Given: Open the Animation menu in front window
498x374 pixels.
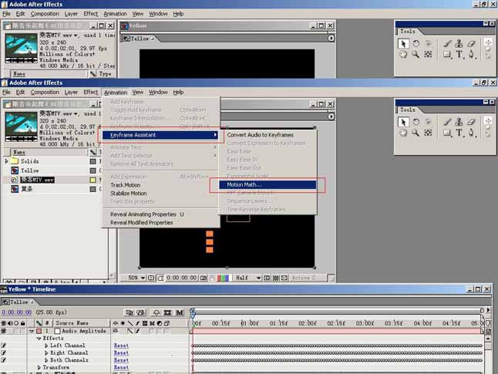Looking at the screenshot, I should pos(116,93).
